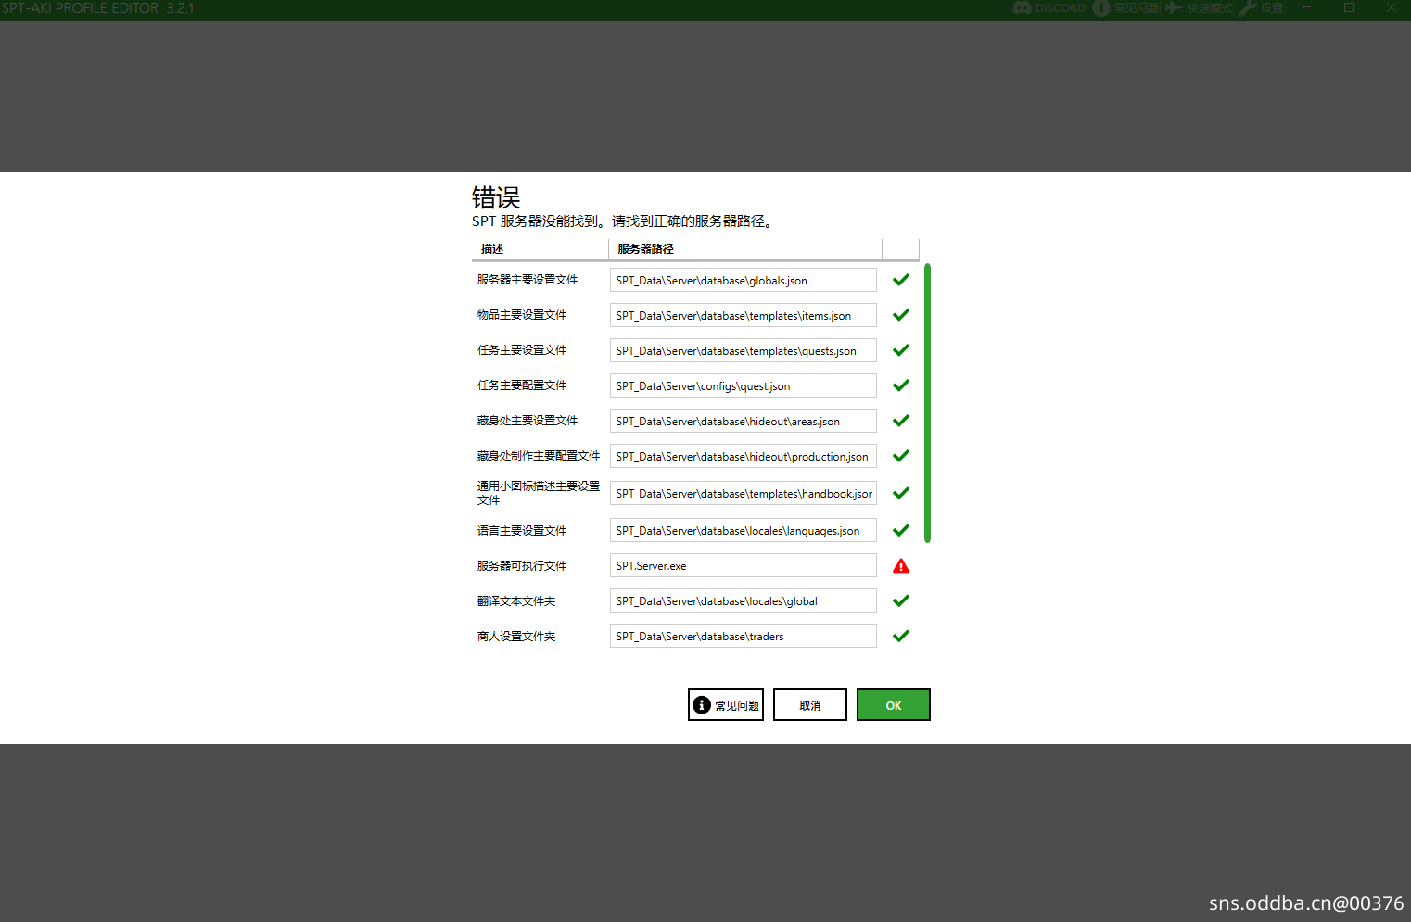Select the 翻译文本文件夹 row label
Image resolution: width=1411 pixels, height=922 pixels.
coord(516,600)
